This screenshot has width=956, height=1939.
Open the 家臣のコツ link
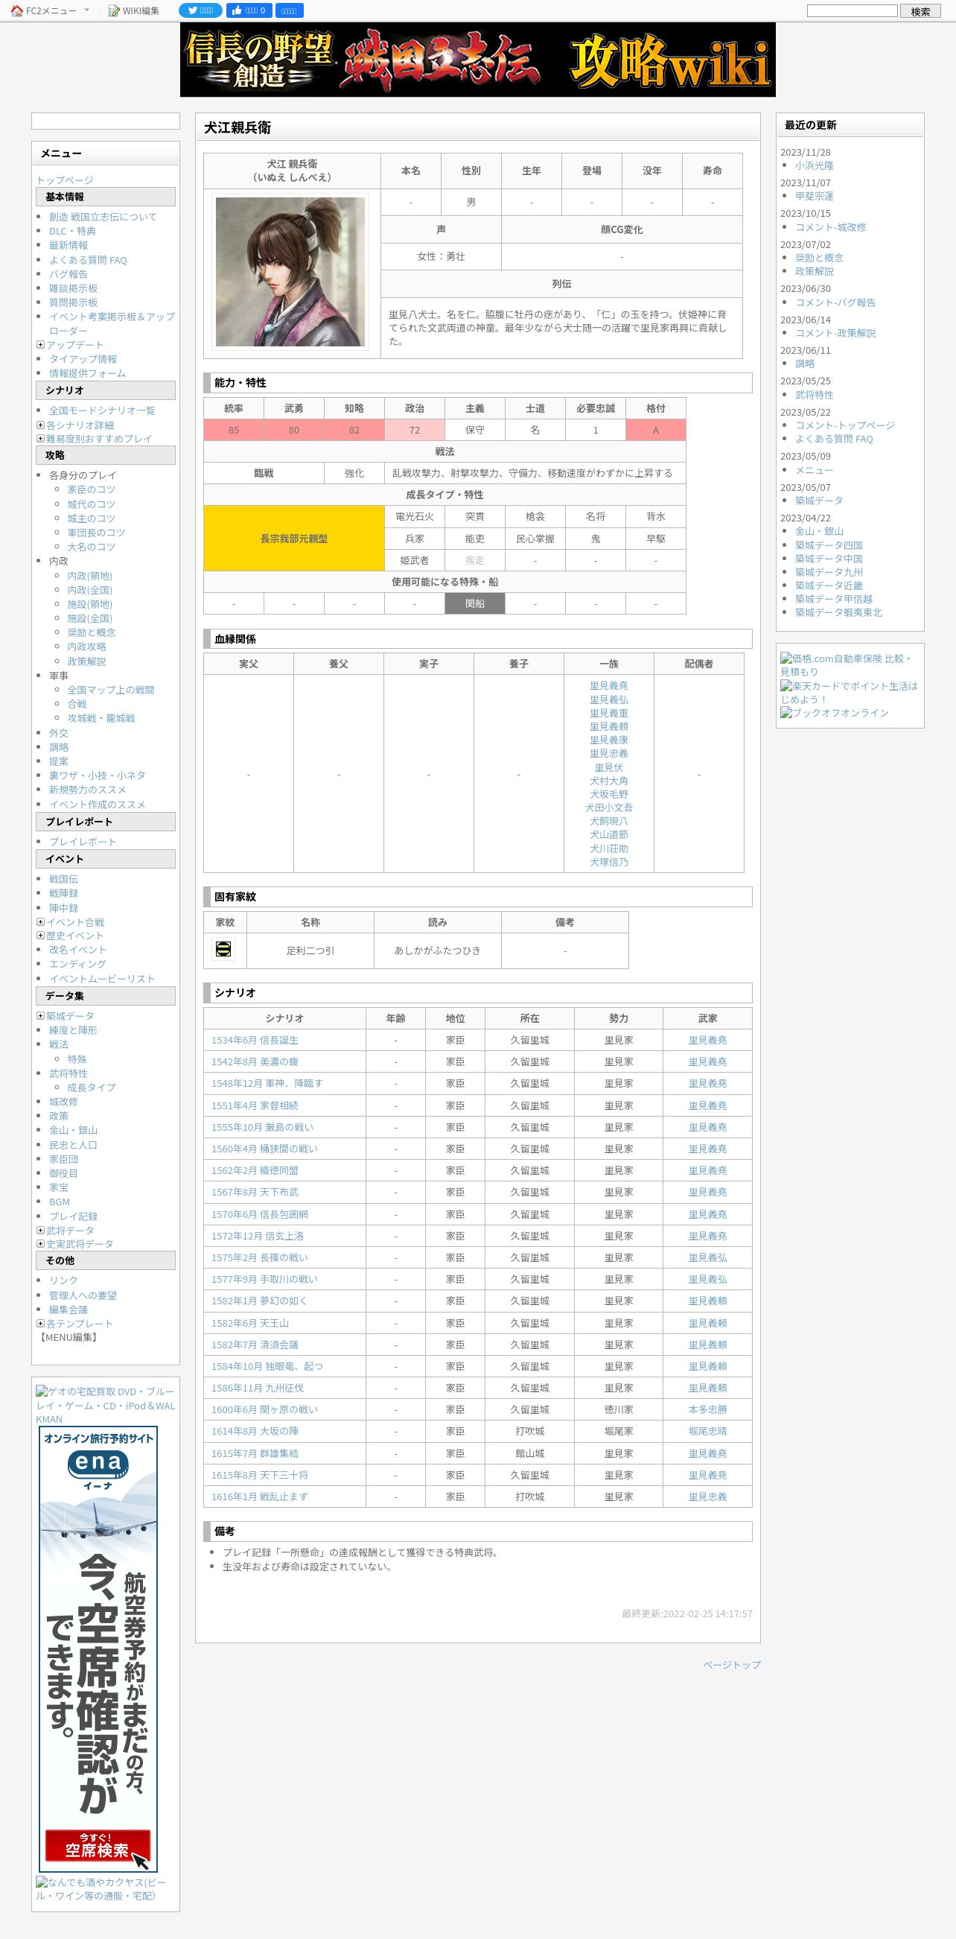click(92, 489)
